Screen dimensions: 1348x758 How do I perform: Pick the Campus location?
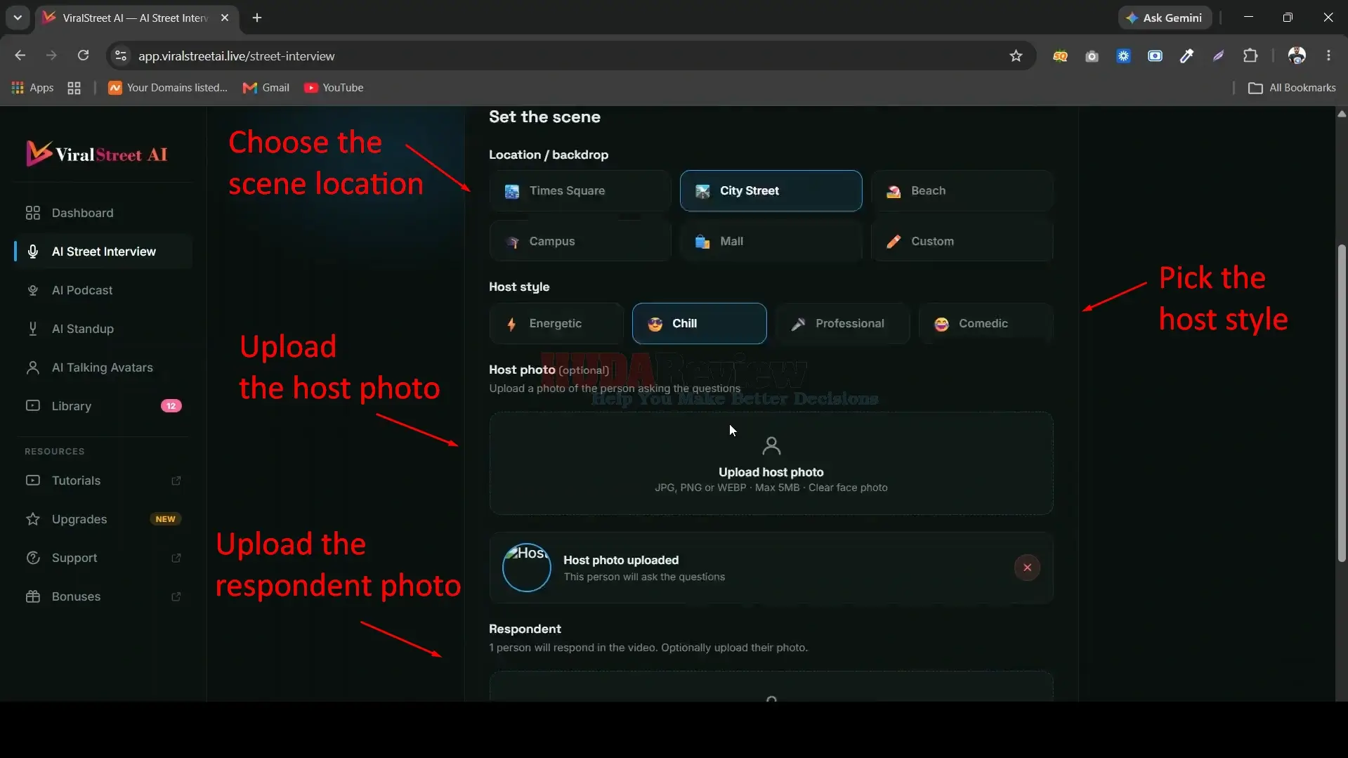tap(580, 241)
